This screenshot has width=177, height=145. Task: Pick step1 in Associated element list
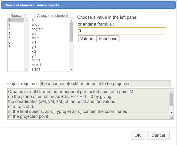tap(50, 69)
